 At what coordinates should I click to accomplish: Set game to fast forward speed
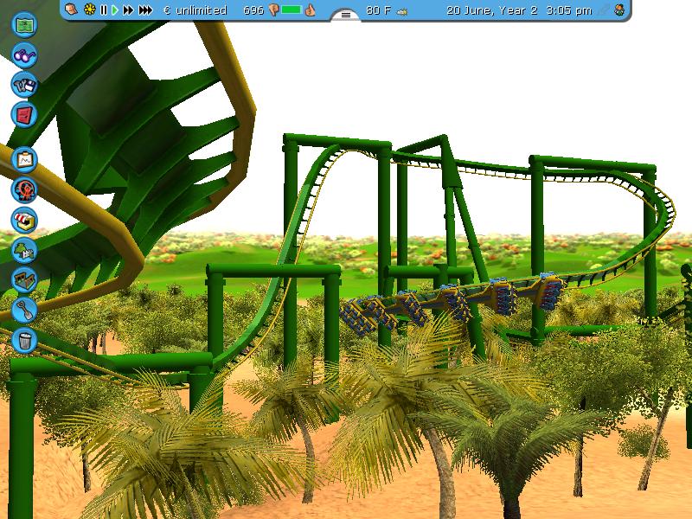pyautogui.click(x=128, y=10)
